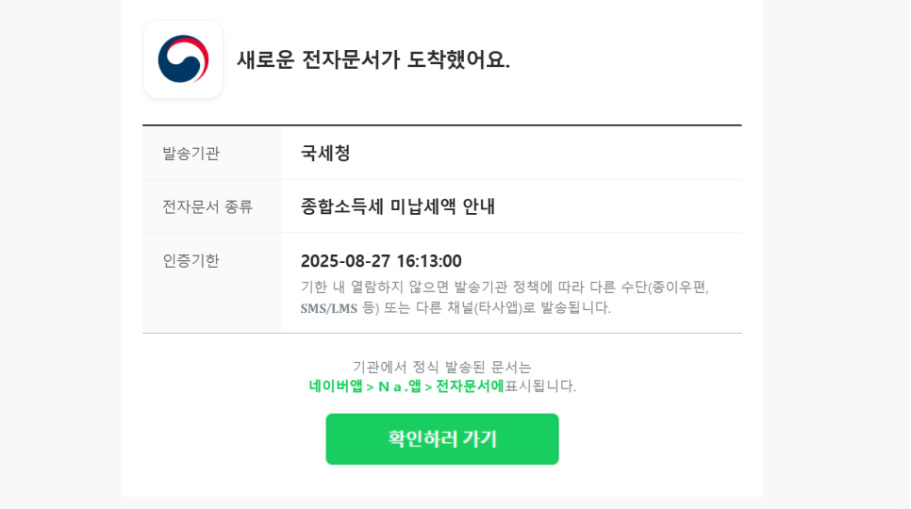The height and width of the screenshot is (509, 911).
Task: Click the sender name 국세청
Action: point(325,154)
